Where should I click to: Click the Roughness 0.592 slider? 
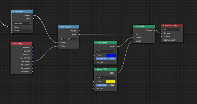click(105, 85)
